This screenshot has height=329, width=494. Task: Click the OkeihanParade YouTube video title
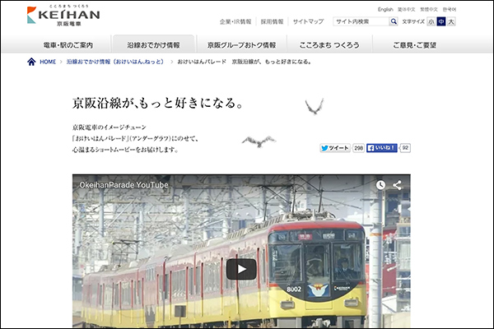pyautogui.click(x=123, y=185)
